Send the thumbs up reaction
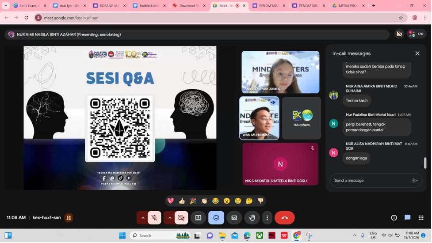 point(182,201)
